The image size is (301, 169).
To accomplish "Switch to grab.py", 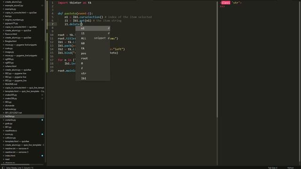I will [x=9, y=123].
